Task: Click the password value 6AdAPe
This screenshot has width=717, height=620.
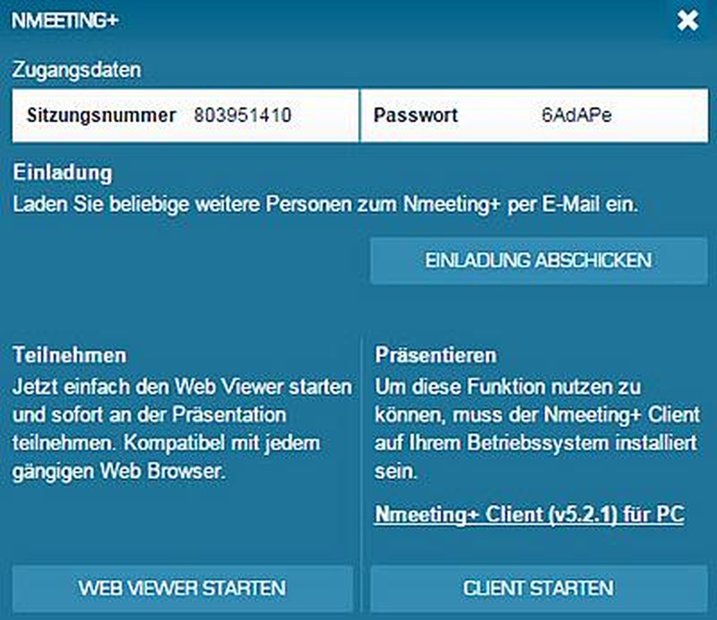Action: pos(576,115)
